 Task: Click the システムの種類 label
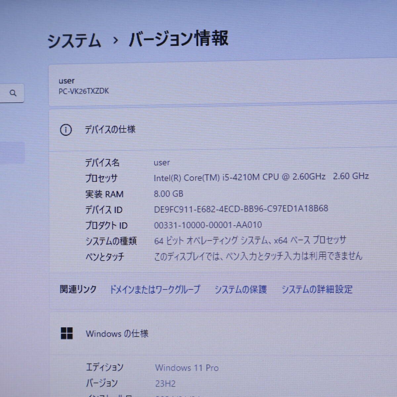tap(111, 241)
